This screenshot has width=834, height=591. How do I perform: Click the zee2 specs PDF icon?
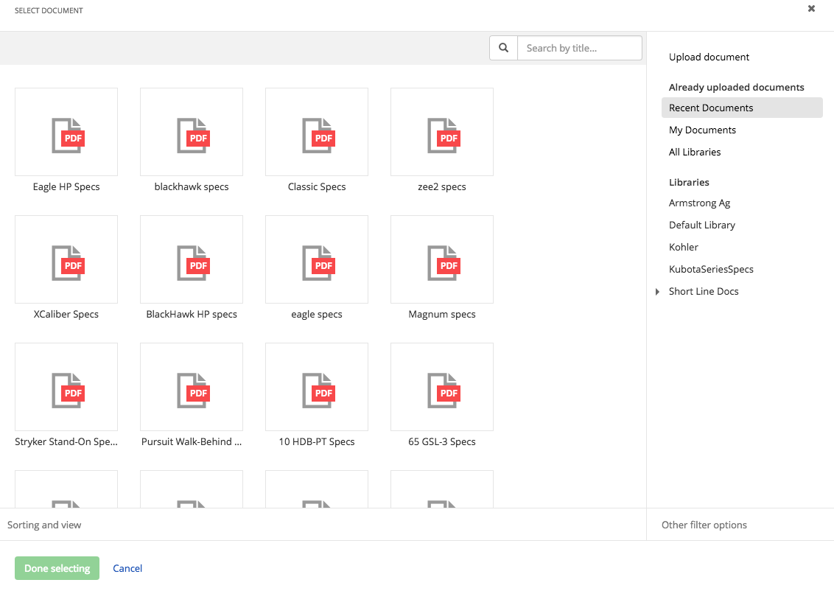coord(441,131)
